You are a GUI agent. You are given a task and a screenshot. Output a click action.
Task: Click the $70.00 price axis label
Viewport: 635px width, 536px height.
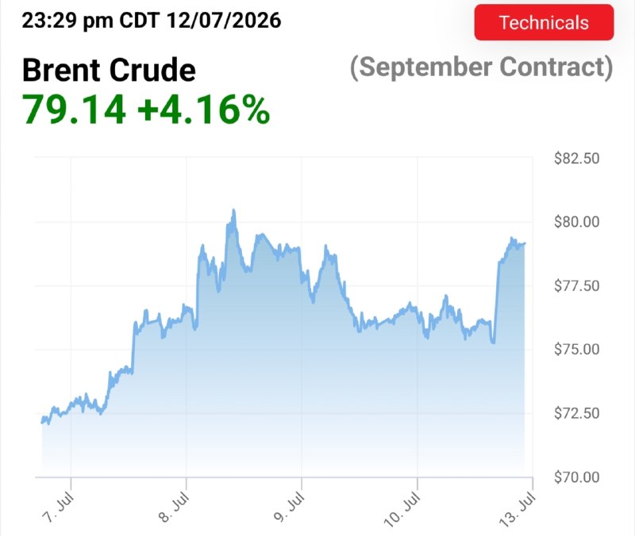(x=577, y=477)
